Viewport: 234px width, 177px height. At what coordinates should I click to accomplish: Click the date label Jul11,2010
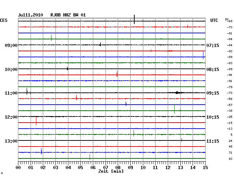pyautogui.click(x=31, y=15)
